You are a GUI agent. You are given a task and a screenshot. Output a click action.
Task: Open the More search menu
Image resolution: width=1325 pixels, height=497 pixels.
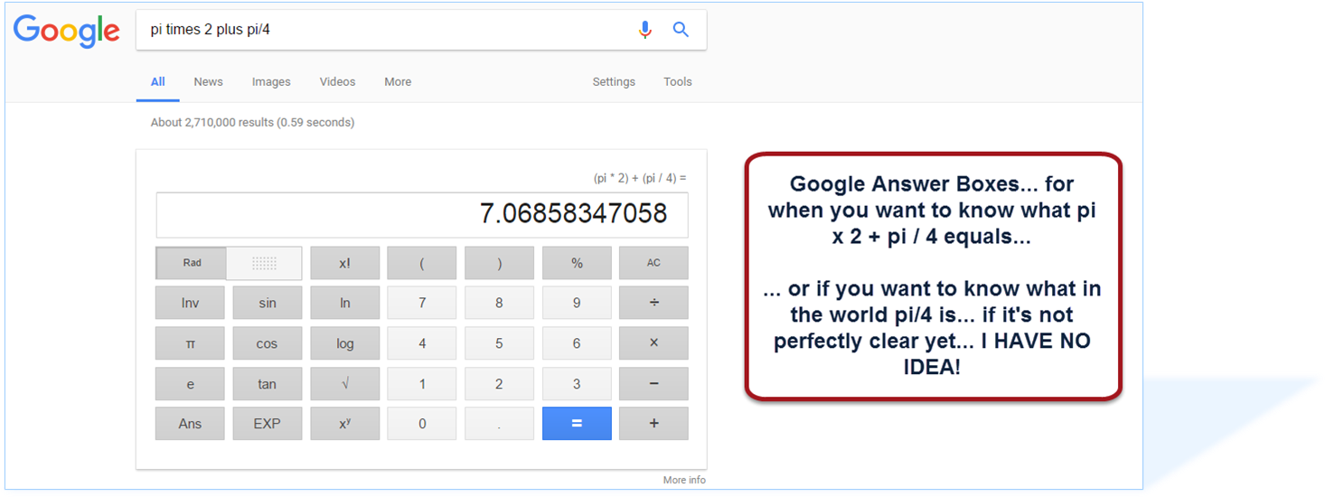pos(398,82)
